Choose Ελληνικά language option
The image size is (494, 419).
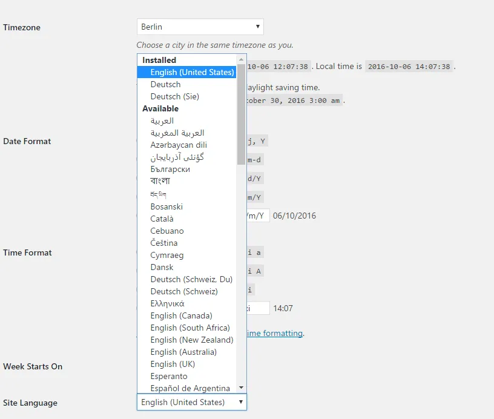point(186,304)
